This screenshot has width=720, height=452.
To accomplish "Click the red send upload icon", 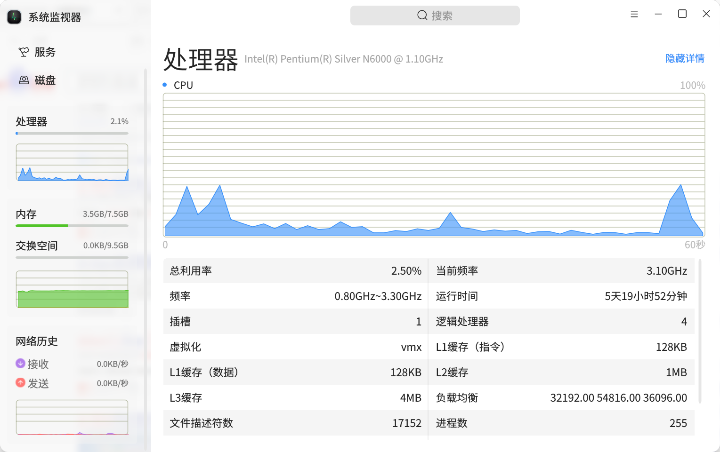I will pos(20,383).
